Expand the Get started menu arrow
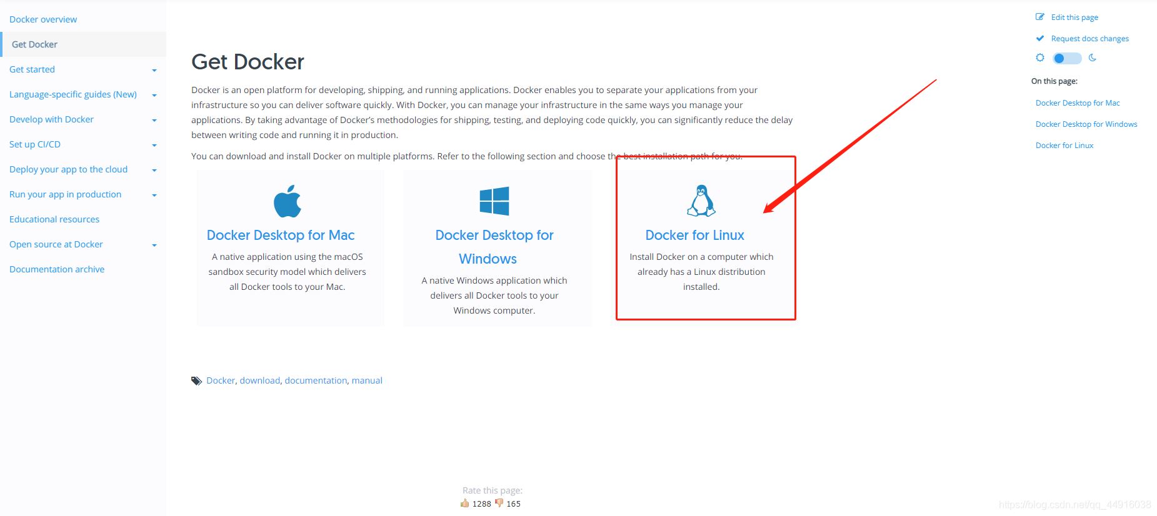1157x516 pixels. click(x=154, y=71)
